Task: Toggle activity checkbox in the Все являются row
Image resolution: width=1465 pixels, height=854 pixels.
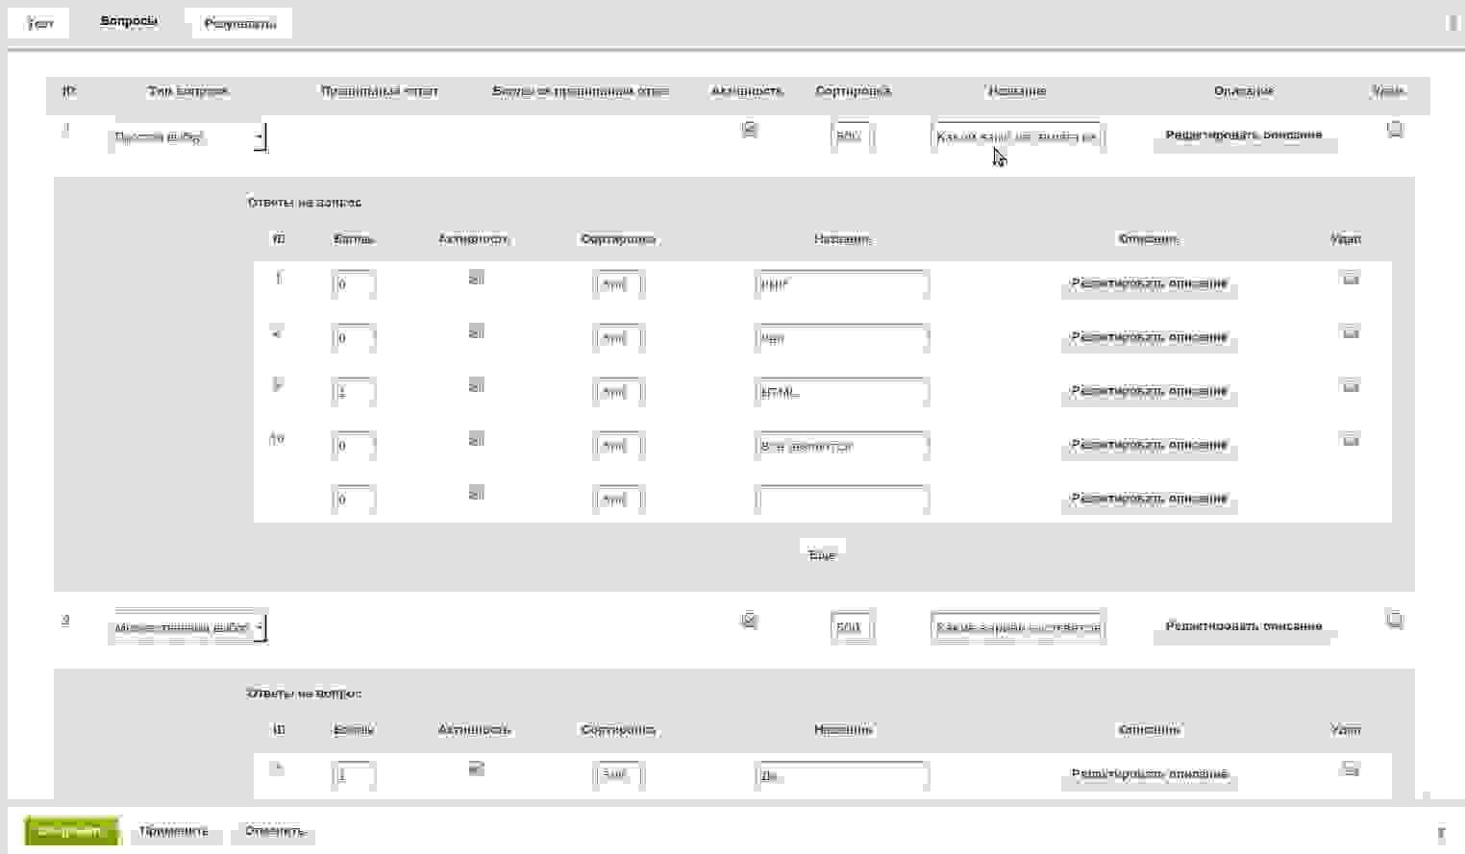Action: [x=476, y=440]
